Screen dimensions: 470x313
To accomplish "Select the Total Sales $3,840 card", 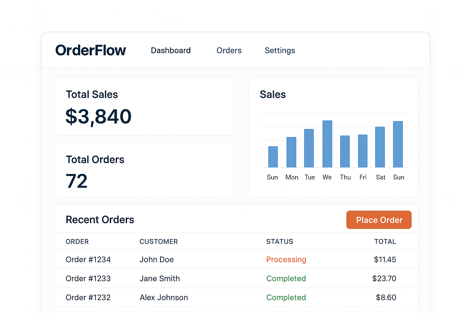I will tap(144, 106).
